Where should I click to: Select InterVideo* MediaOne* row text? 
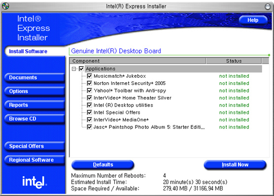pos(121,120)
